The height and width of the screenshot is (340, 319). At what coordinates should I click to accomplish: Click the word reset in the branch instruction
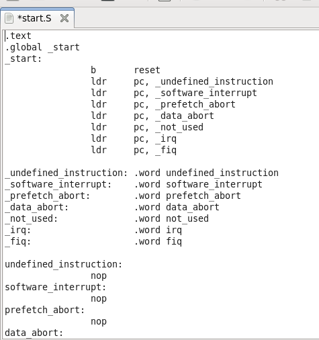pos(147,70)
